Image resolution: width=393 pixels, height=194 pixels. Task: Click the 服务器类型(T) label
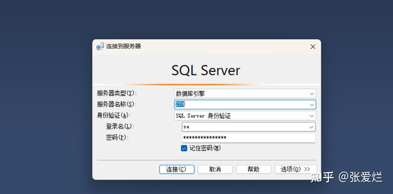[x=117, y=93]
